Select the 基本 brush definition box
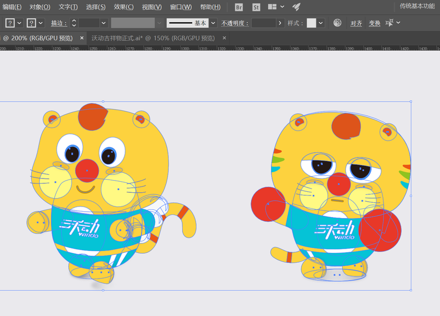Screen dimensions: 440x316 pos(188,23)
